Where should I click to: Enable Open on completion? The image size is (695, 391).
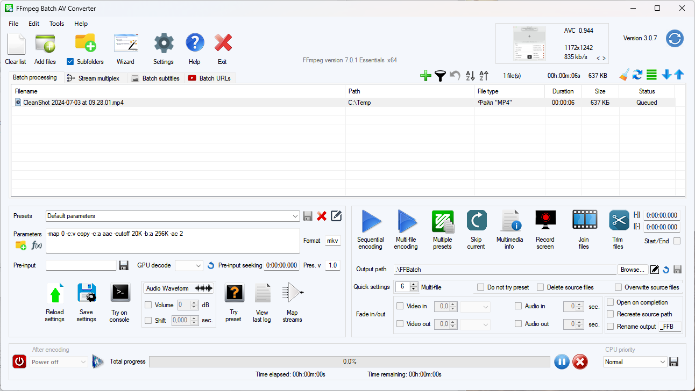(610, 302)
